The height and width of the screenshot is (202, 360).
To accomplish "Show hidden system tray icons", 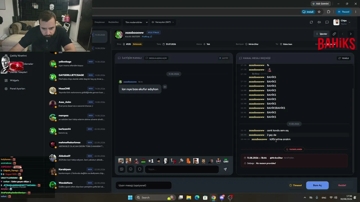I will pos(305,198).
